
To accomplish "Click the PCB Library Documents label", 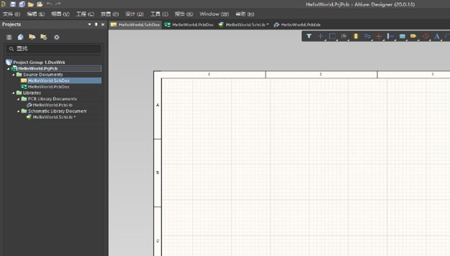I will (52, 99).
